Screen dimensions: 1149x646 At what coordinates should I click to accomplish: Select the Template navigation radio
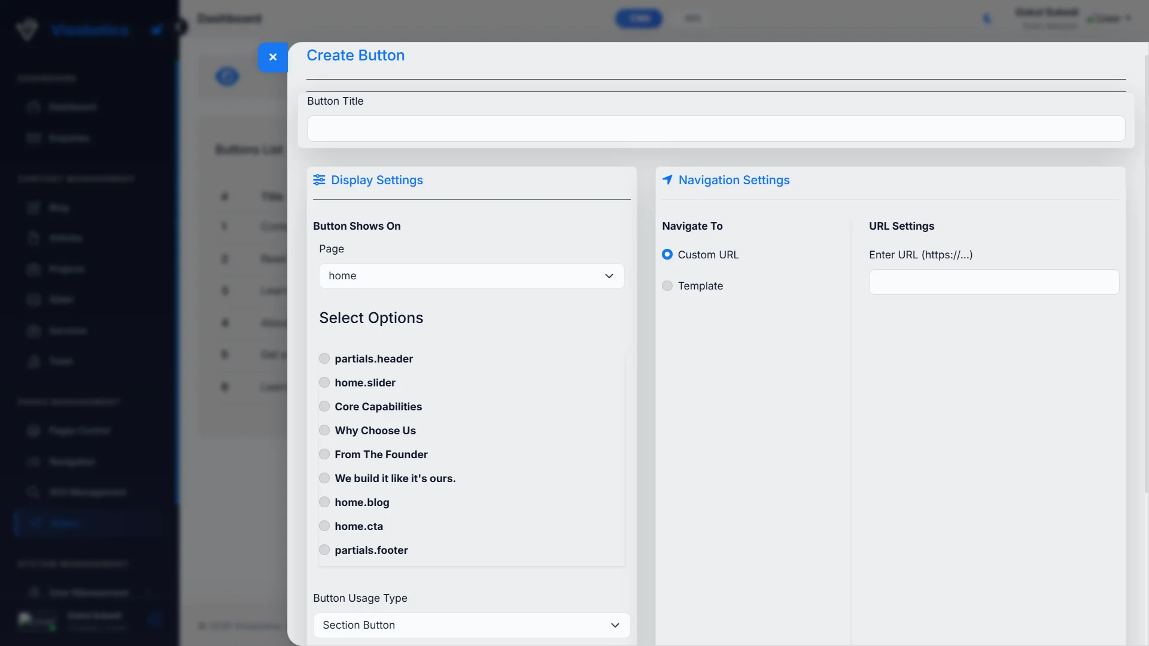[x=667, y=286]
